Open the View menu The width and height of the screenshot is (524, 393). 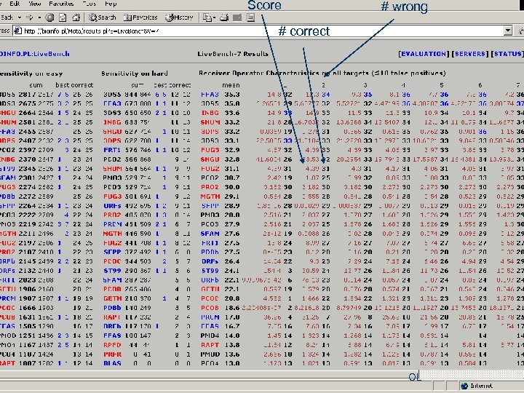[x=34, y=4]
